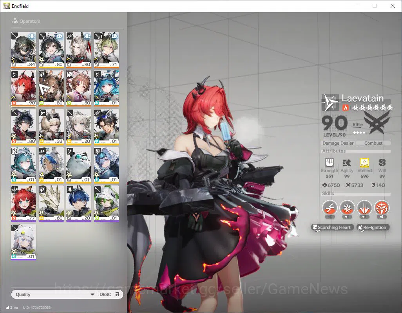
Task: Click the Elite promotion emblem
Action: coord(377,123)
